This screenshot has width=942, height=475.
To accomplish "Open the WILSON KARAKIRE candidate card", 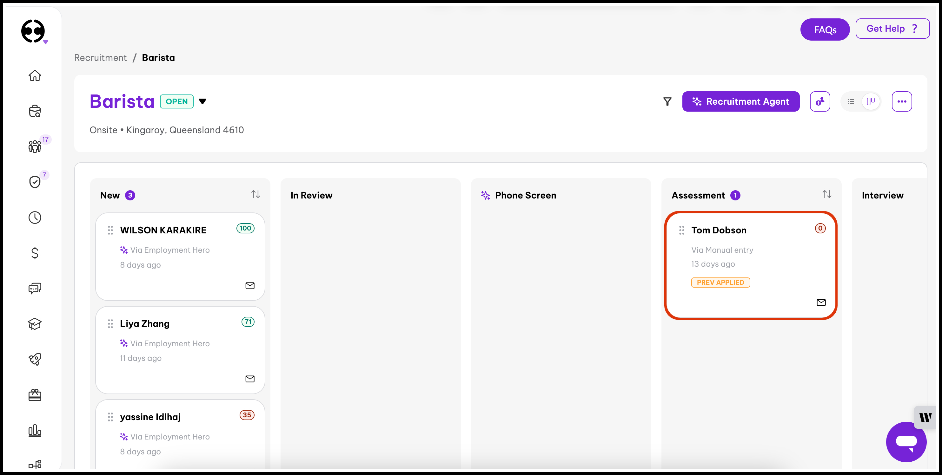I will 163,230.
